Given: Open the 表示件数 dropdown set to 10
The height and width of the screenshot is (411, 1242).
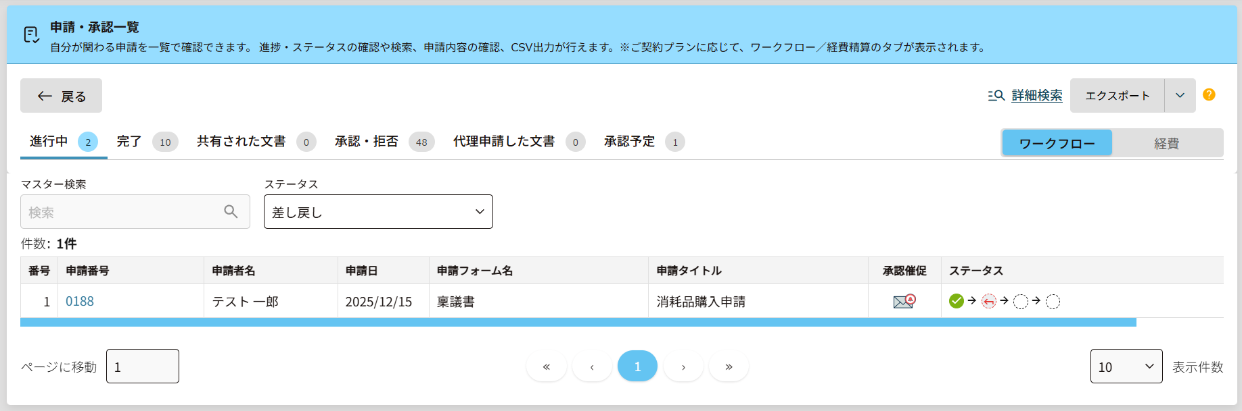Looking at the screenshot, I should pyautogui.click(x=1126, y=366).
